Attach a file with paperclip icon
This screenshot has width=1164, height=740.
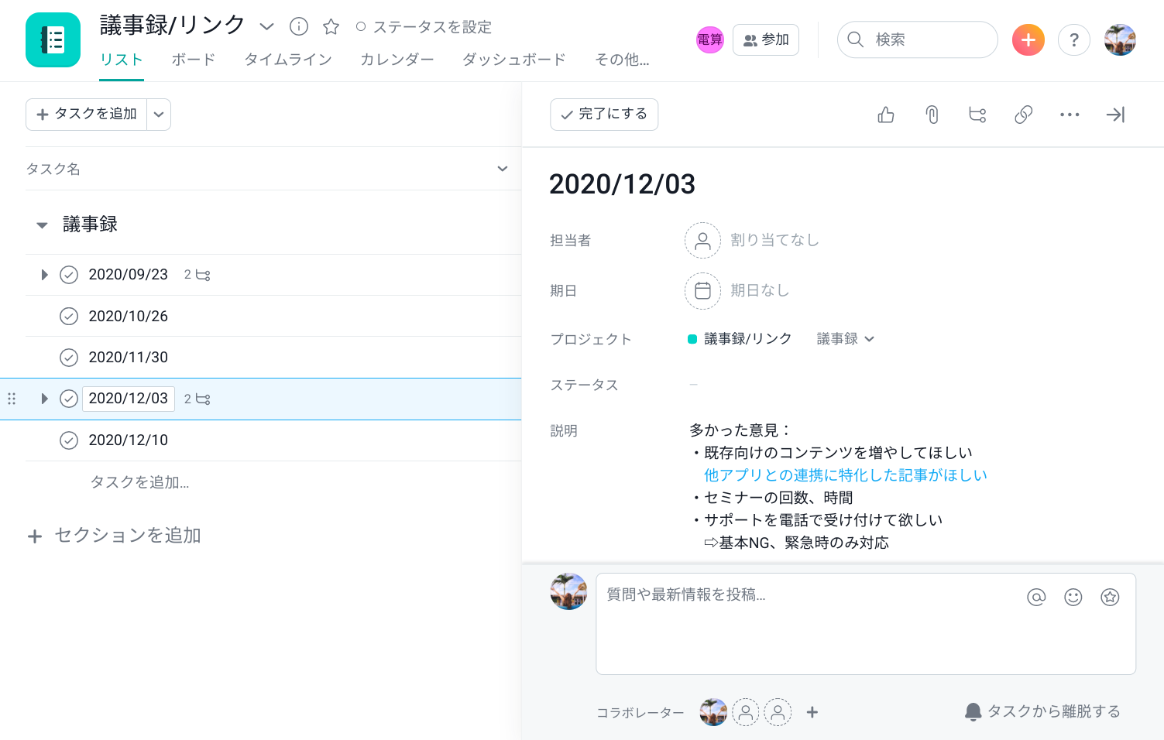click(x=932, y=115)
